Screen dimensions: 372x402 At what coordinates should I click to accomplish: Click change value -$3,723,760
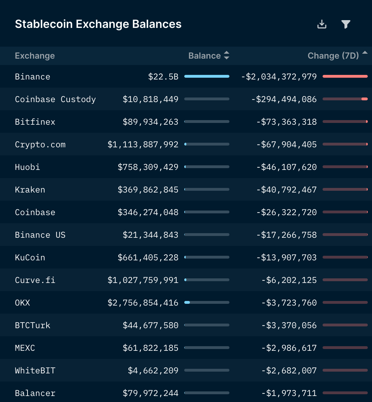pyautogui.click(x=289, y=303)
